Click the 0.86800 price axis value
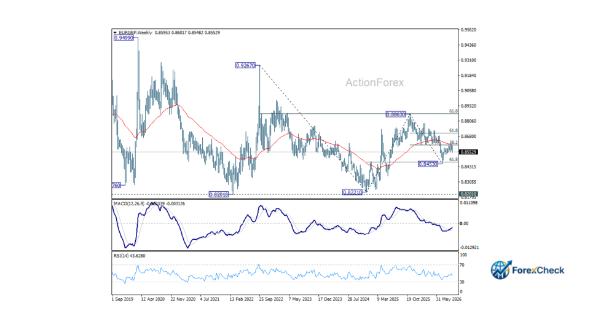The height and width of the screenshot is (332, 590). point(468,136)
